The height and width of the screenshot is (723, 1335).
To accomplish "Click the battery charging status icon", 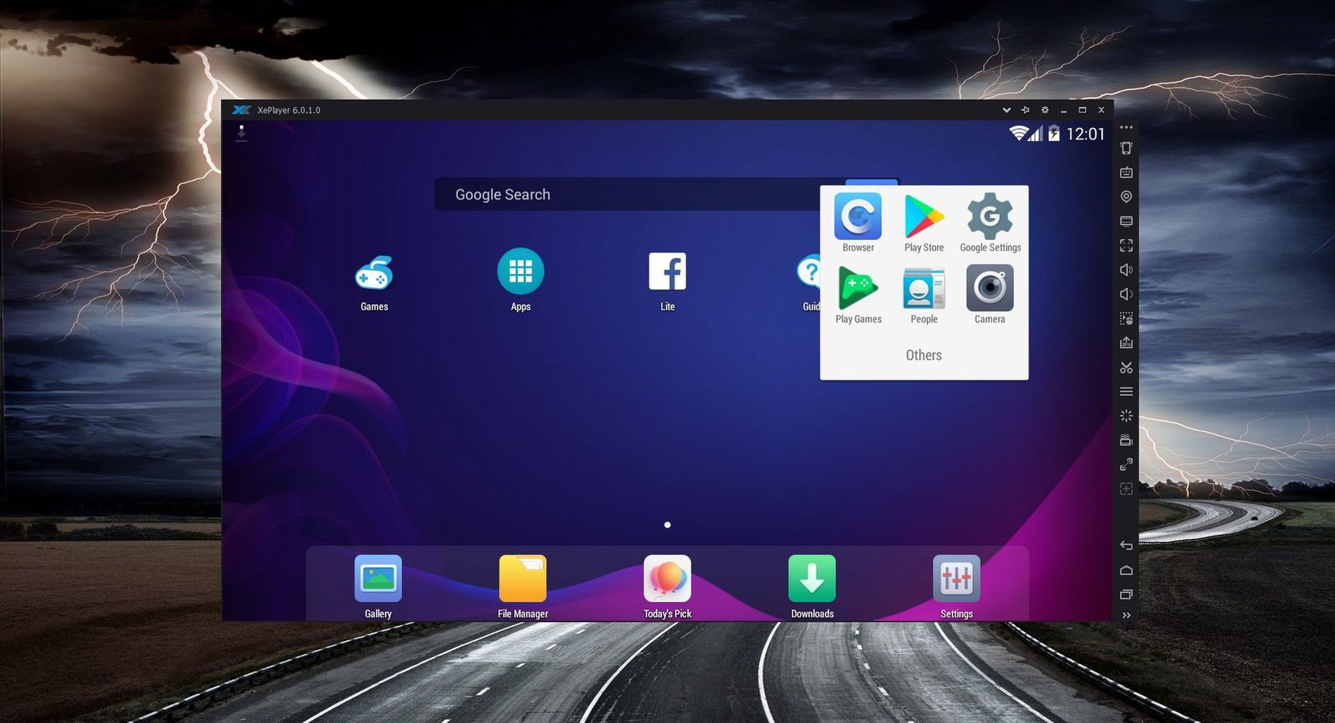I will pos(1054,133).
